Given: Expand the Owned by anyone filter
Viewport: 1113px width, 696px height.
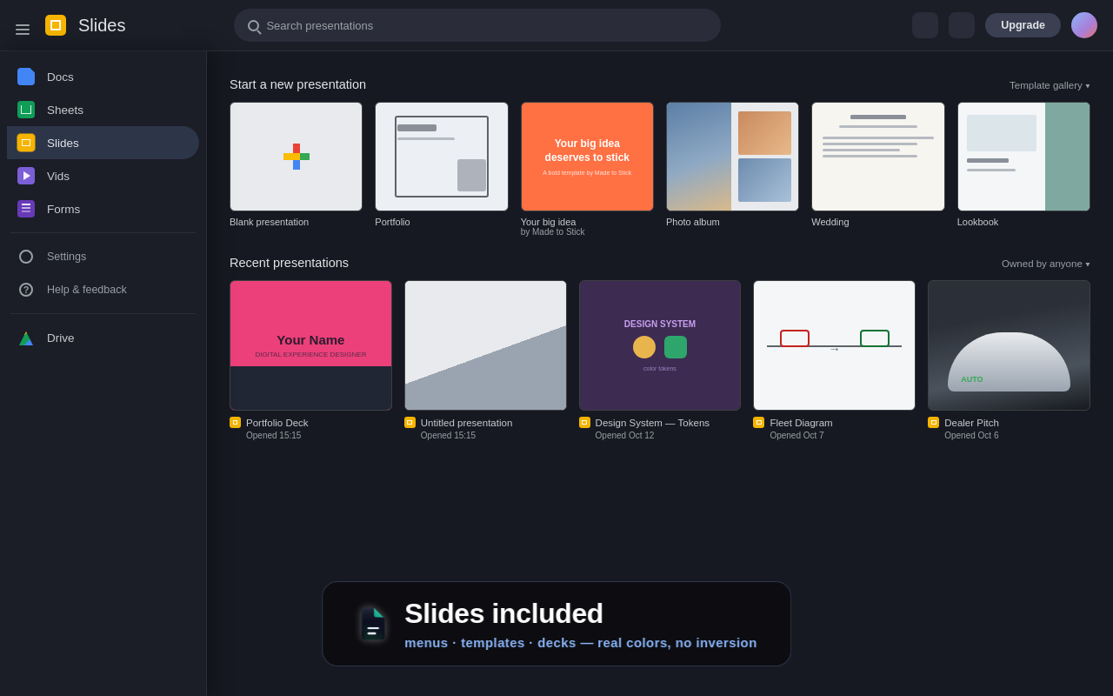Looking at the screenshot, I should coord(1045,264).
